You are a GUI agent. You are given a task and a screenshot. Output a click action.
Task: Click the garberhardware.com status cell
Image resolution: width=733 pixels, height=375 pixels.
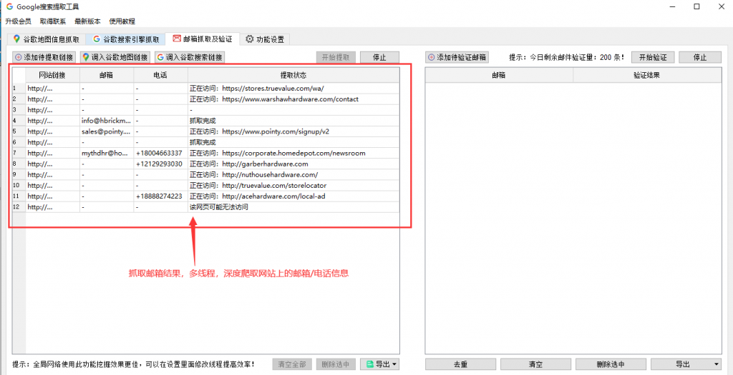(x=293, y=164)
